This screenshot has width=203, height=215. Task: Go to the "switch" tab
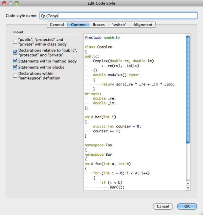118,25
